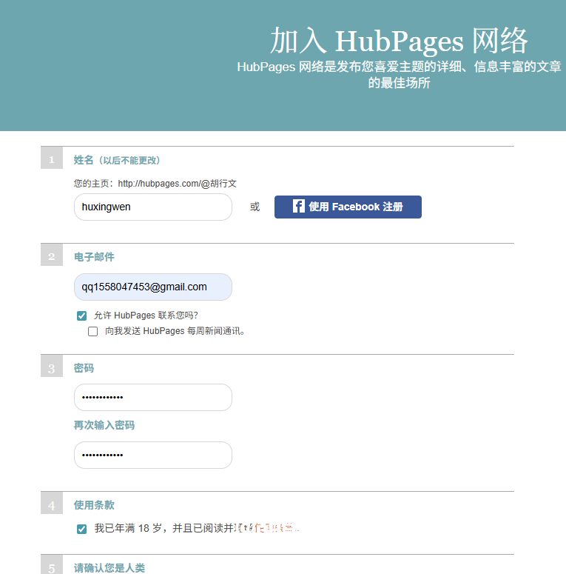The height and width of the screenshot is (574, 566).
Task: Click the email field with qq1558047453@gmail.com
Action: click(x=152, y=287)
